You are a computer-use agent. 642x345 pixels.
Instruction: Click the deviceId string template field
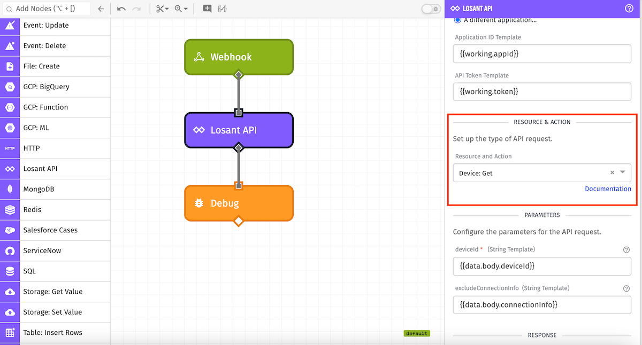[x=542, y=266]
